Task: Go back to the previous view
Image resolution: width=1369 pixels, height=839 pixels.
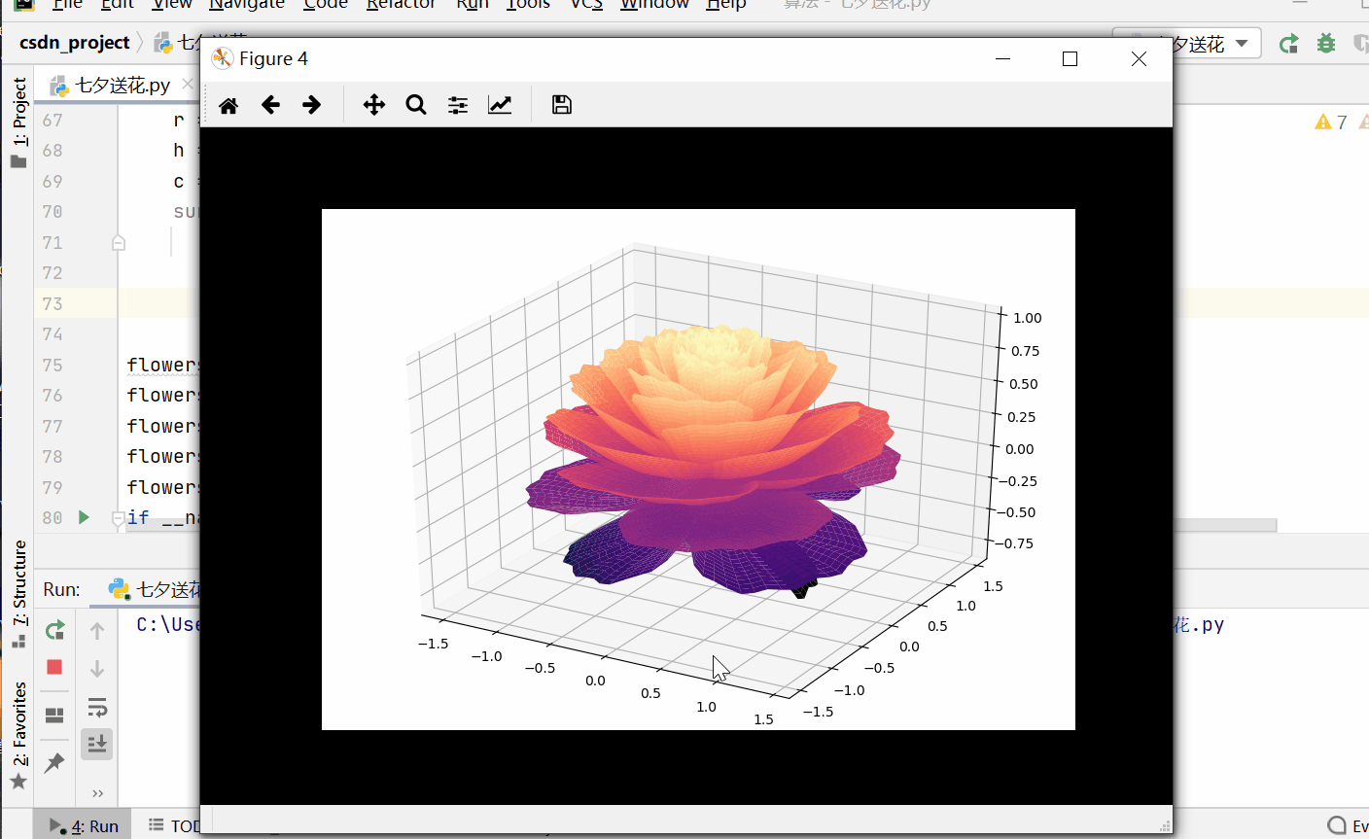Action: [x=270, y=105]
